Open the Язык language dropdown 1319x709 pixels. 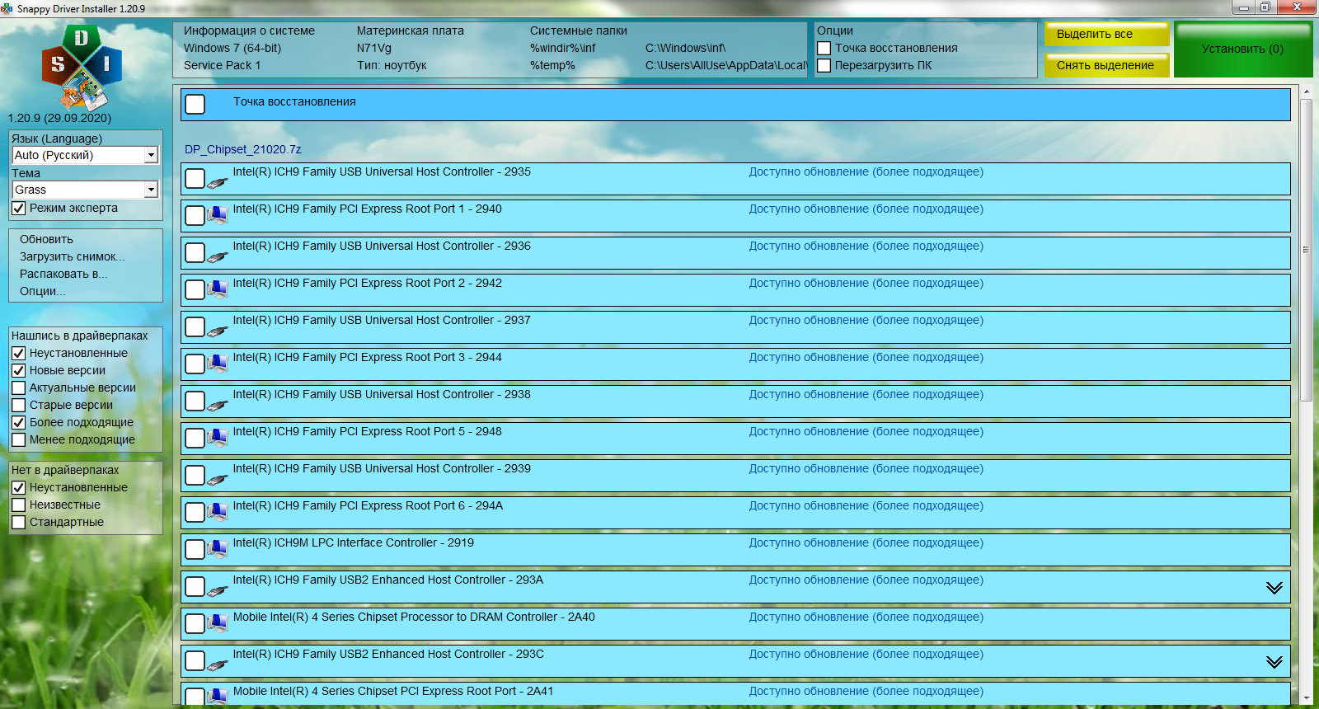pos(151,156)
